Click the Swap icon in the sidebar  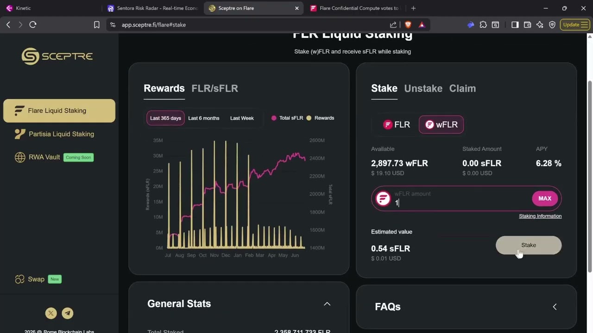[x=19, y=279]
